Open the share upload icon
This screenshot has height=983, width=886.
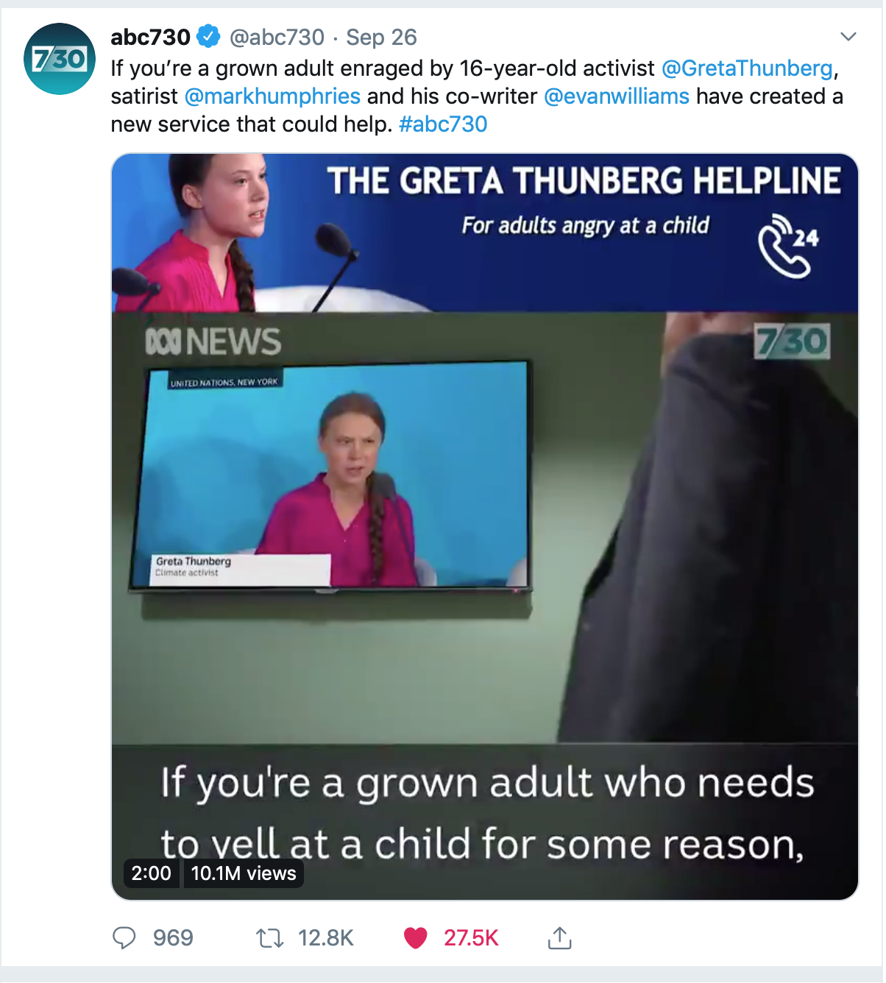559,938
